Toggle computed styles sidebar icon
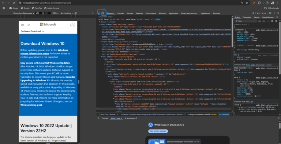Viewport: 281px width, 144px height. [x=276, y=21]
